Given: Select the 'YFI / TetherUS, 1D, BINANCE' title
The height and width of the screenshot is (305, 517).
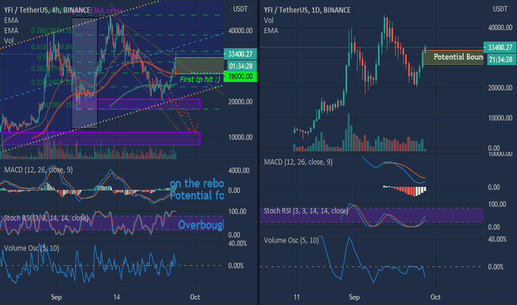Looking at the screenshot, I should [307, 10].
